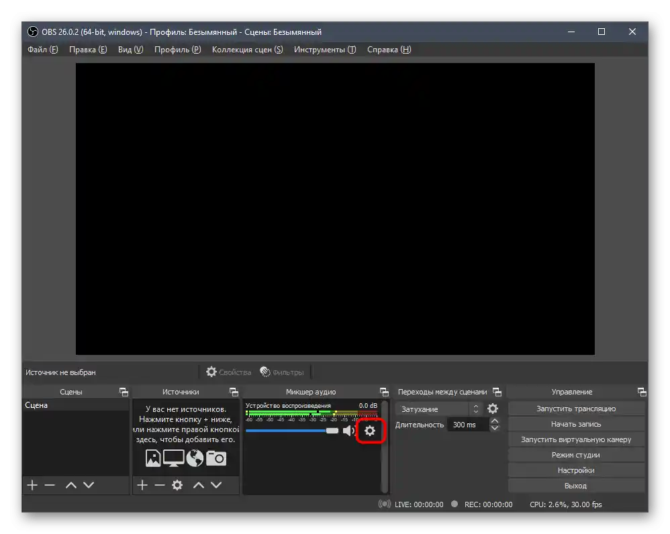The image size is (670, 534).
Task: Start the virtual camera
Action: (576, 439)
